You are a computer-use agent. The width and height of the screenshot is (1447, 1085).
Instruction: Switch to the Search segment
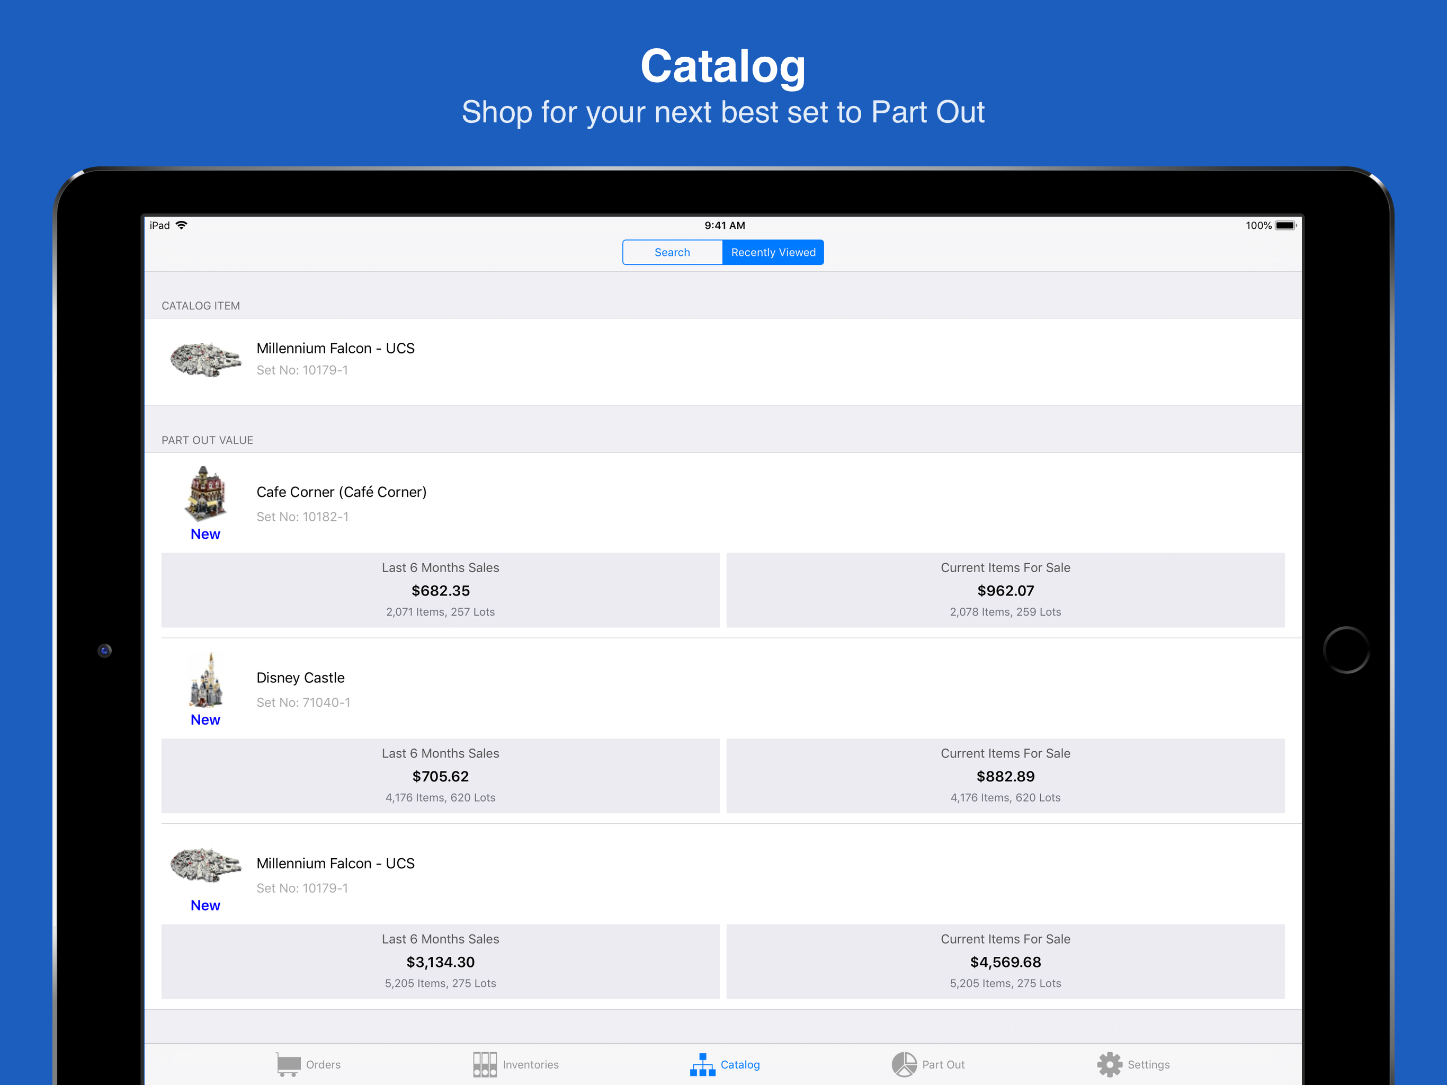(x=673, y=252)
